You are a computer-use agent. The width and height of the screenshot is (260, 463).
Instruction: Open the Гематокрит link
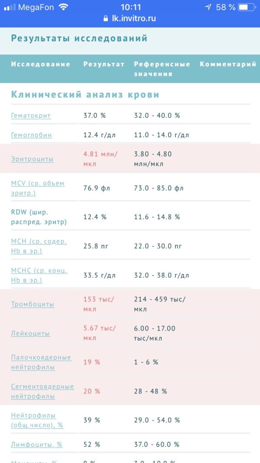31,116
